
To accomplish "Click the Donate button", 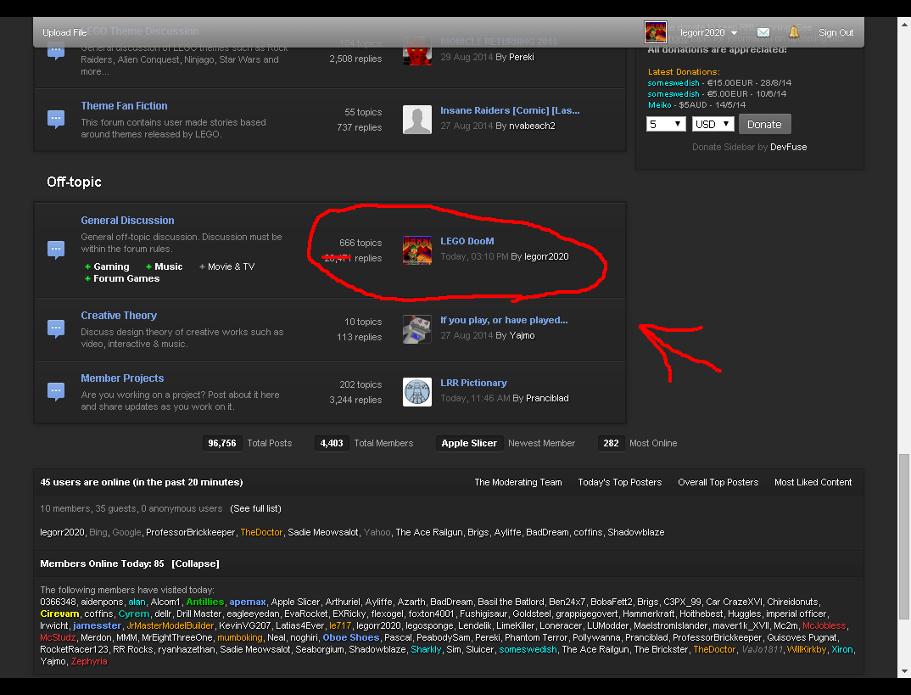I will (x=764, y=124).
